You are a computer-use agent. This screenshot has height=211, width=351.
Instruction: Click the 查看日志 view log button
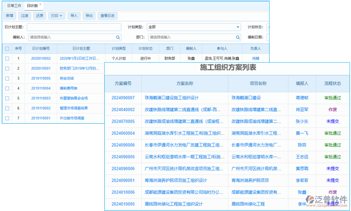[107, 15]
